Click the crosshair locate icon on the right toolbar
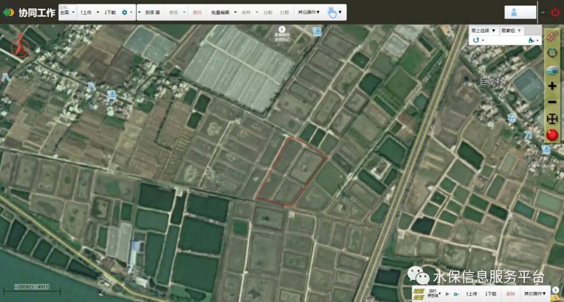This screenshot has height=302, width=564. click(552, 53)
